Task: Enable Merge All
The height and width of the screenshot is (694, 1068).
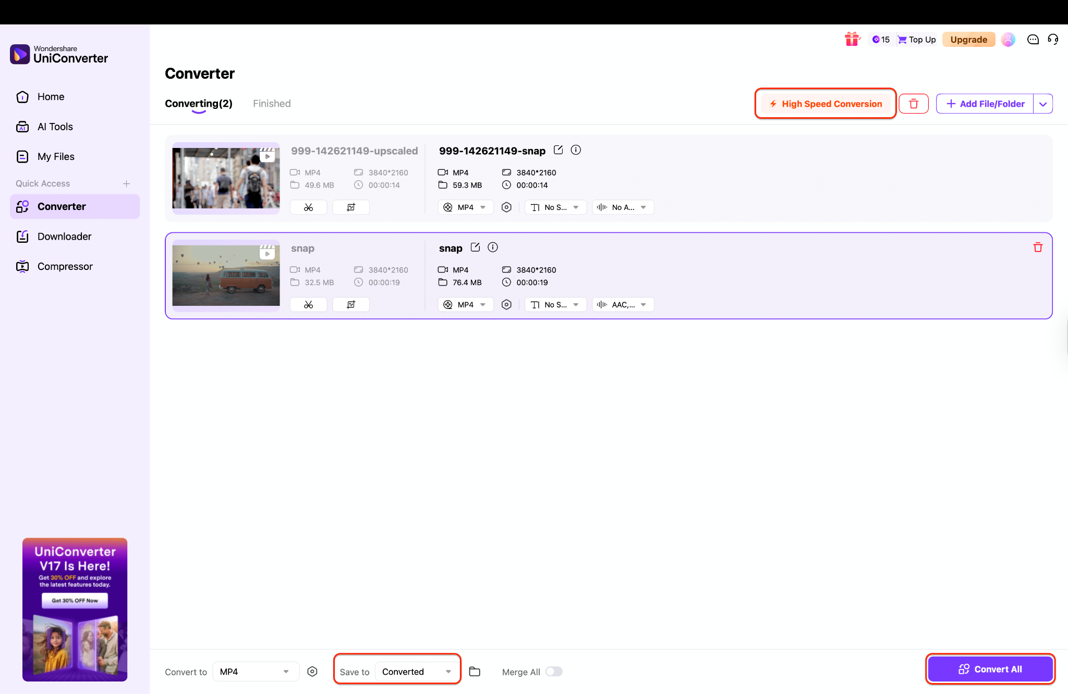Action: pos(554,672)
